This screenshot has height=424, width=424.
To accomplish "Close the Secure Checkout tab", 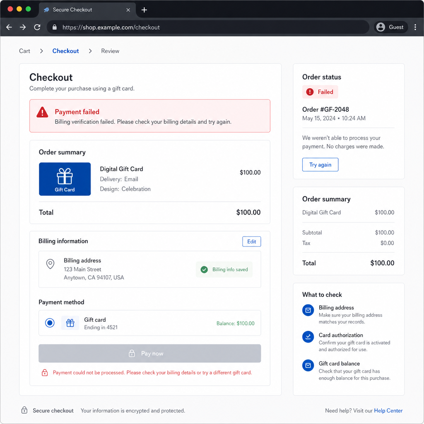I will tap(128, 10).
